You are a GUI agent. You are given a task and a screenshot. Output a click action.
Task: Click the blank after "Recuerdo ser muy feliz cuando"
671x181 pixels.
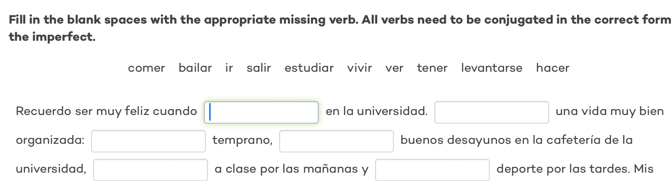(261, 112)
